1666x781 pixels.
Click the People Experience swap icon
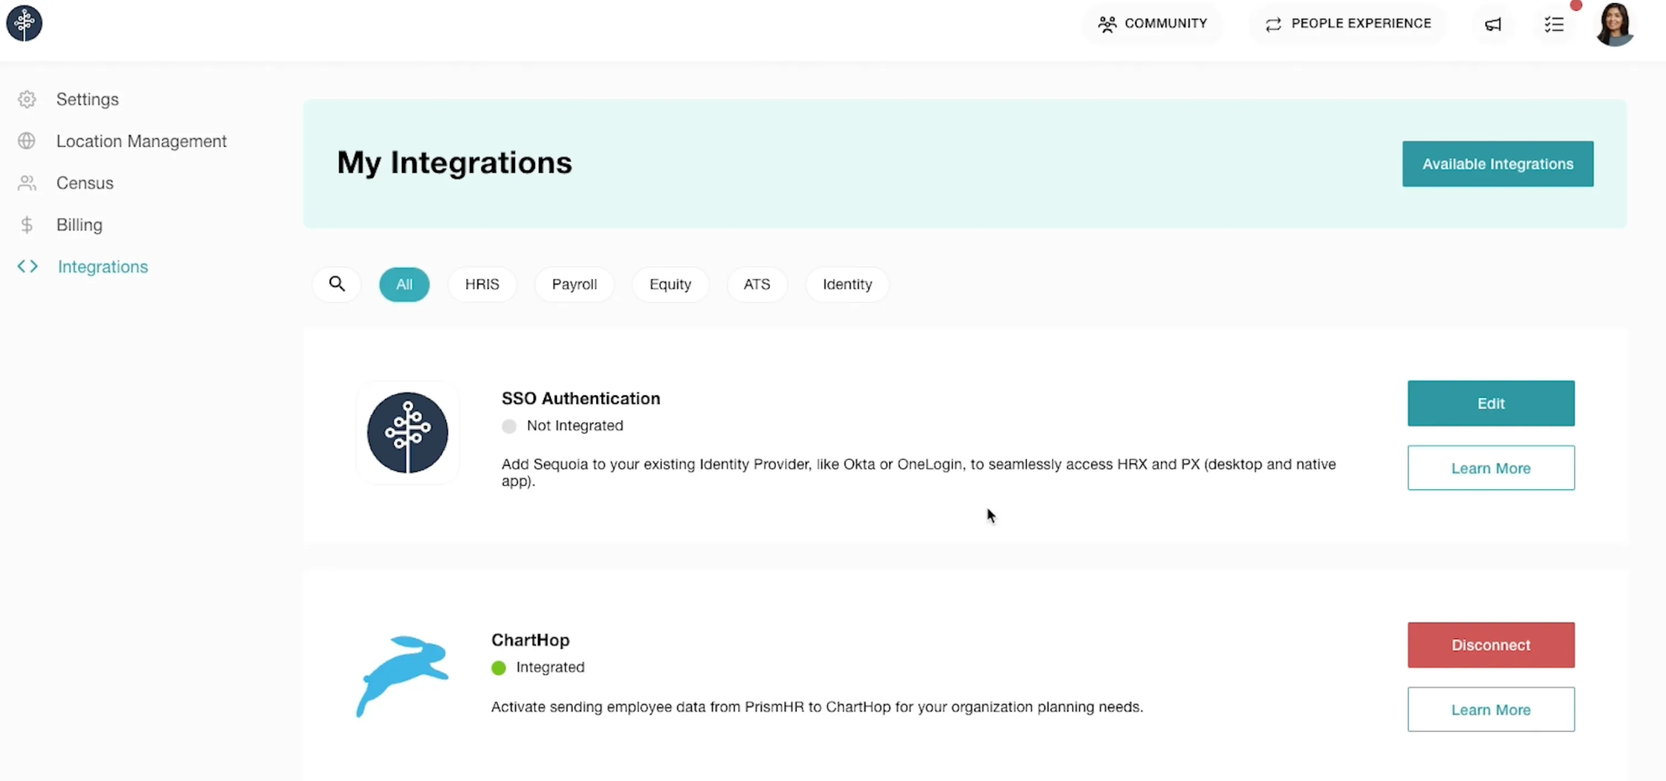(x=1273, y=24)
